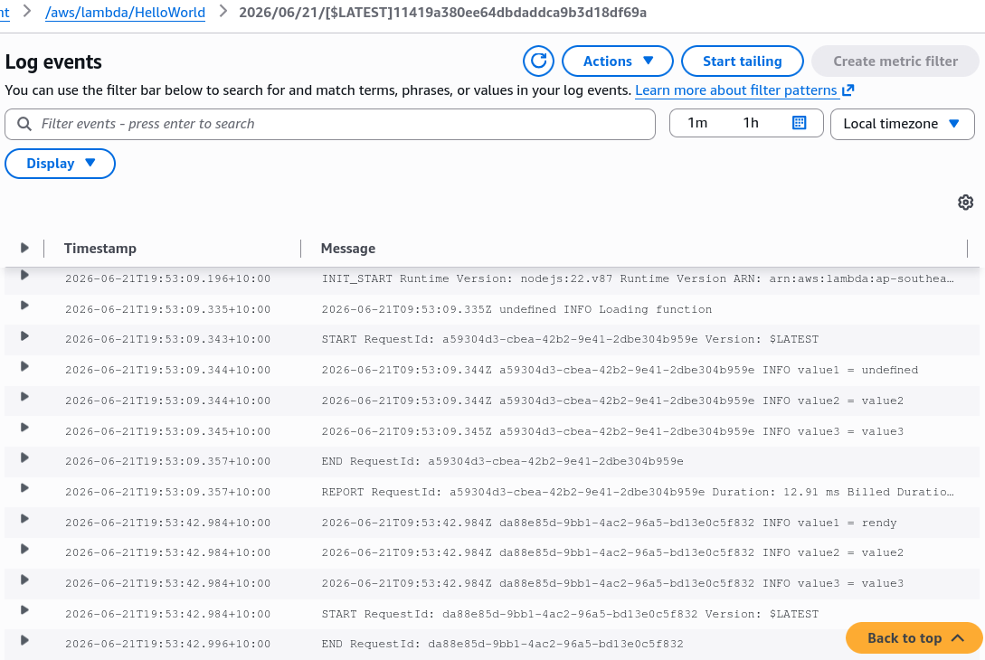Click the Filter events search field
Screen dimensions: 985x660
point(330,124)
